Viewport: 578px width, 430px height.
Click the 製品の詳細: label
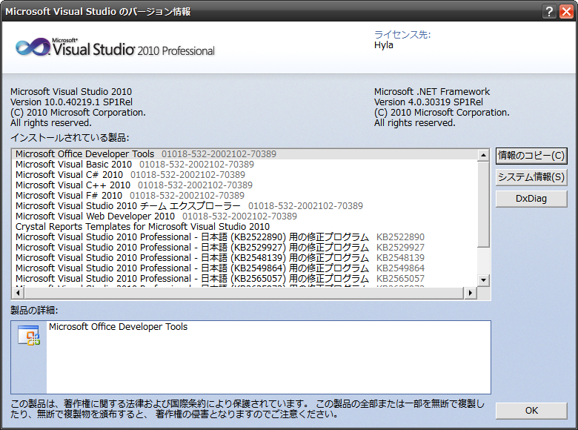(34, 310)
